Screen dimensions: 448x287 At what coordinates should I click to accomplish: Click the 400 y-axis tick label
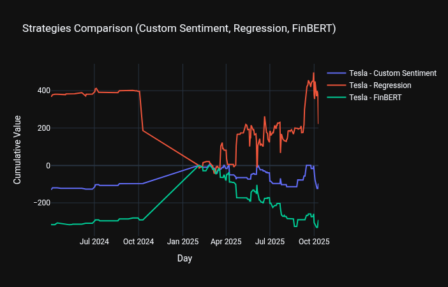(44, 91)
